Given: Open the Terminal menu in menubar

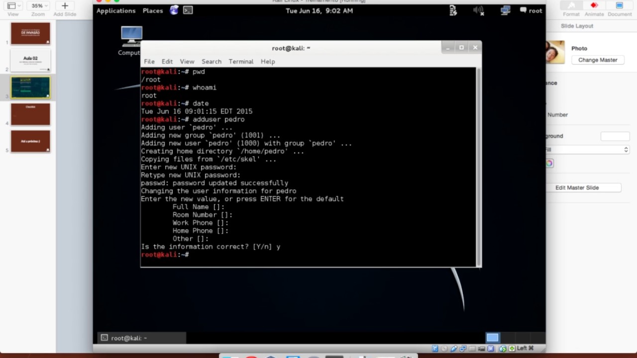Looking at the screenshot, I should [241, 62].
